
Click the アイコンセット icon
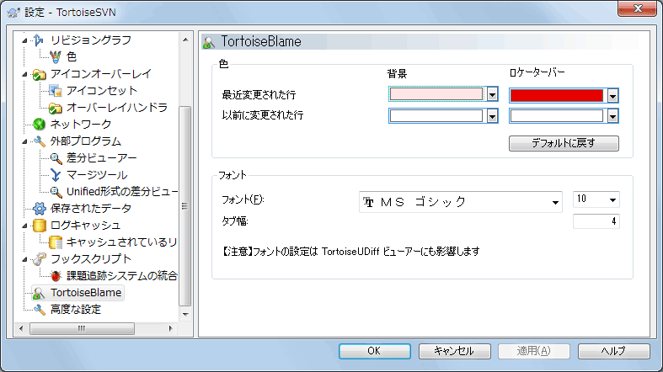pos(56,90)
